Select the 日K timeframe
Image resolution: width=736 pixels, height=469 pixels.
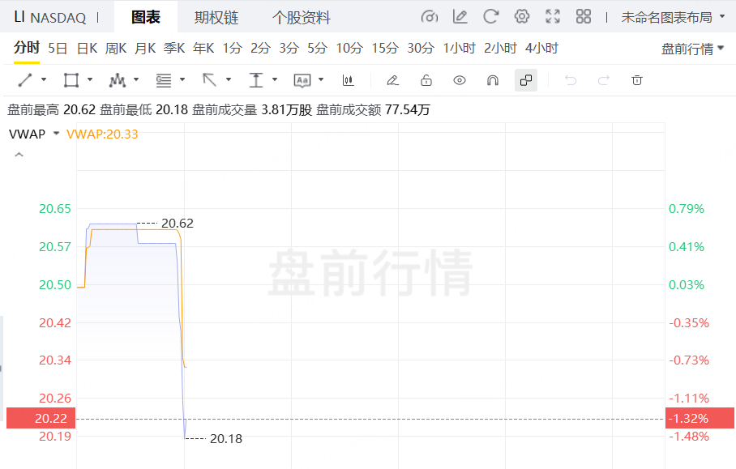[87, 48]
